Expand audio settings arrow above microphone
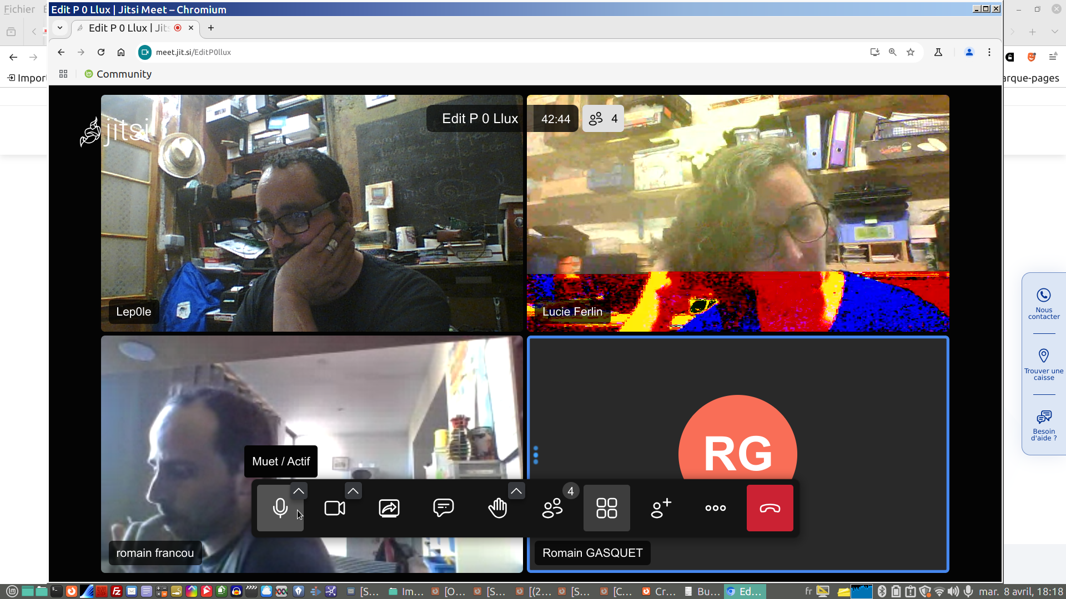 click(299, 491)
